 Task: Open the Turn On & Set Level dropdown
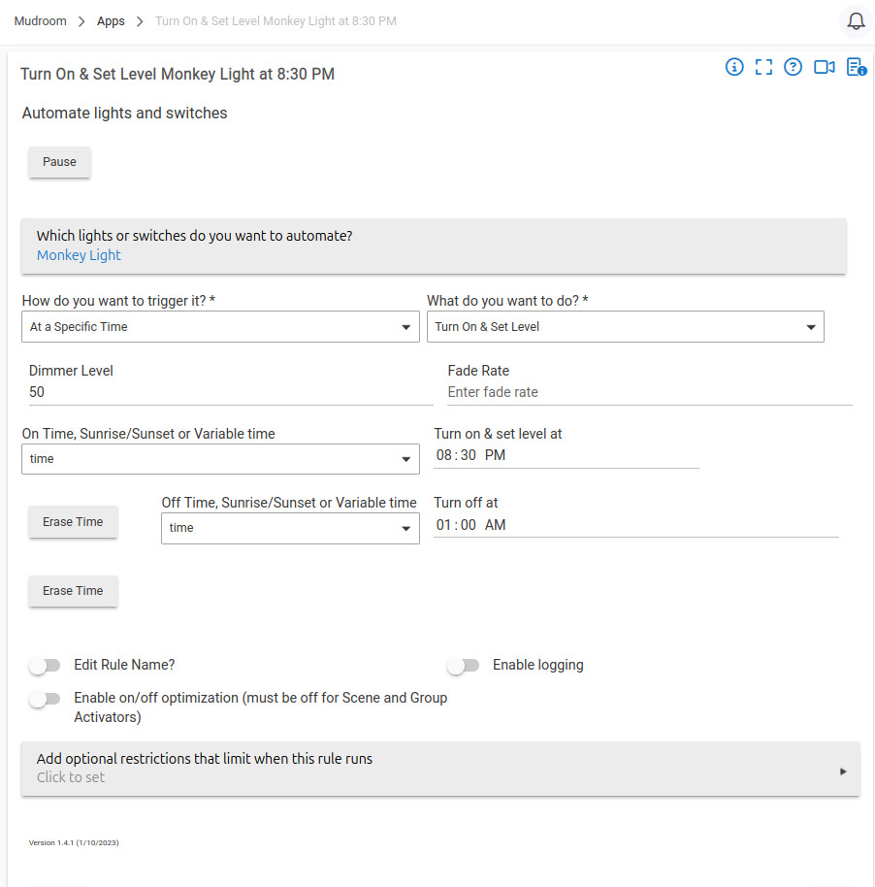[x=625, y=327]
